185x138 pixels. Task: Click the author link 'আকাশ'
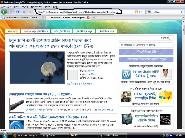coord(91,71)
